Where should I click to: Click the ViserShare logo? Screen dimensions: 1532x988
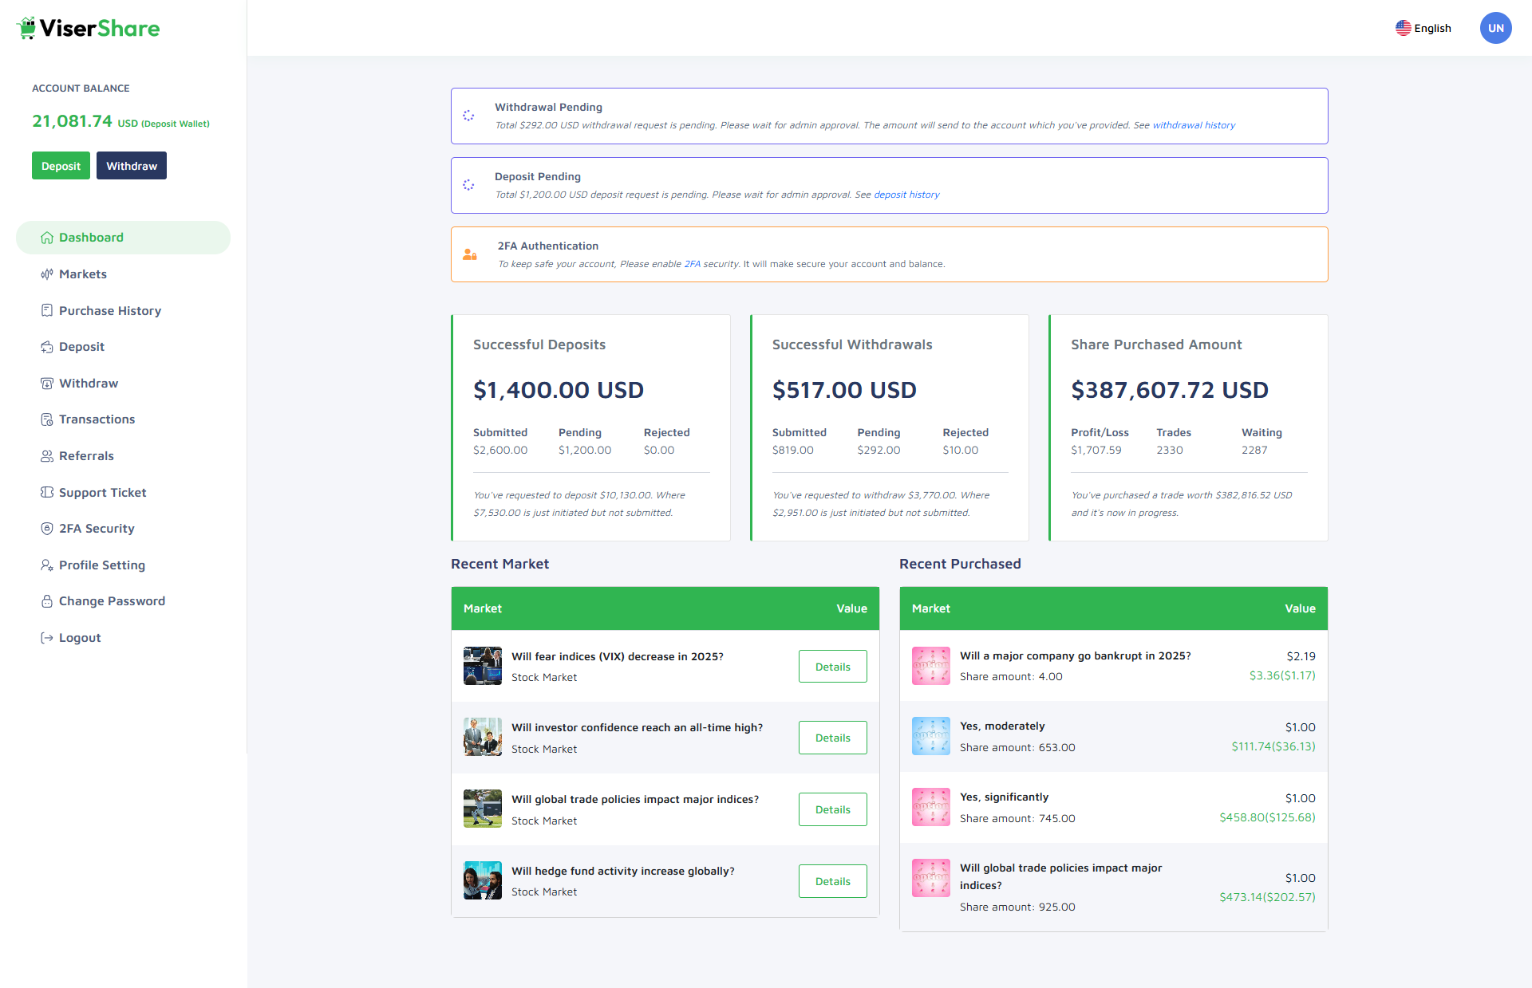88,29
